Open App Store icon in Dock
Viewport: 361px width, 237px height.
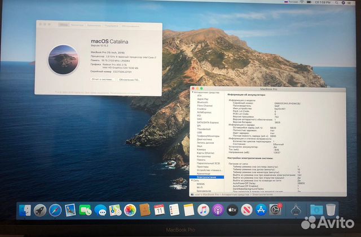261,209
